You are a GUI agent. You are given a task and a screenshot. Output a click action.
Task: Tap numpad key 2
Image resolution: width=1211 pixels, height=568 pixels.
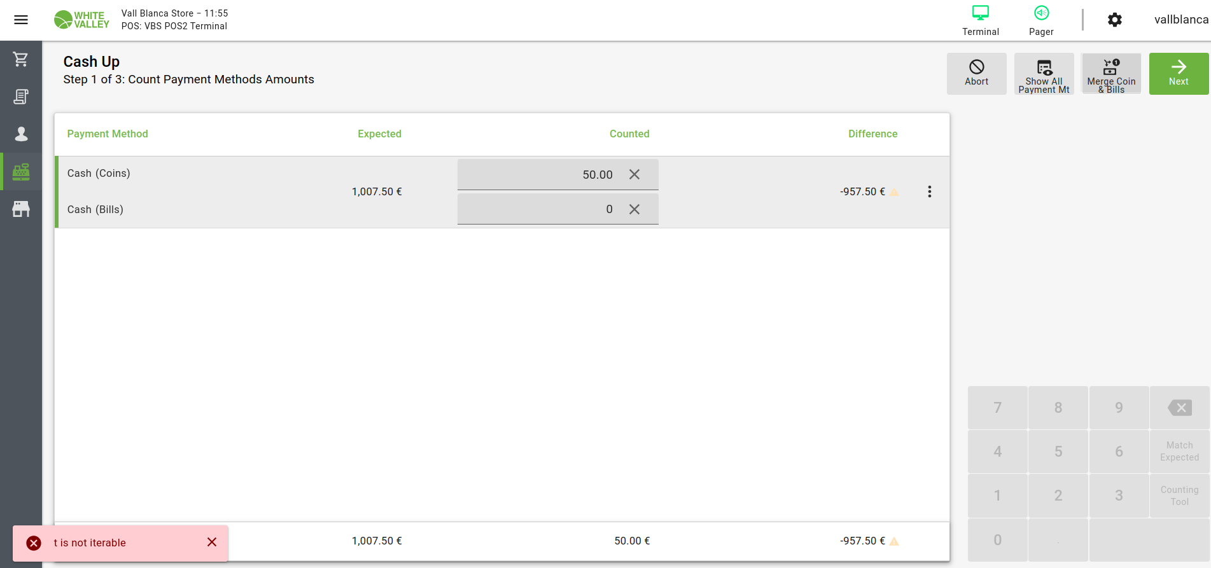[1058, 495]
